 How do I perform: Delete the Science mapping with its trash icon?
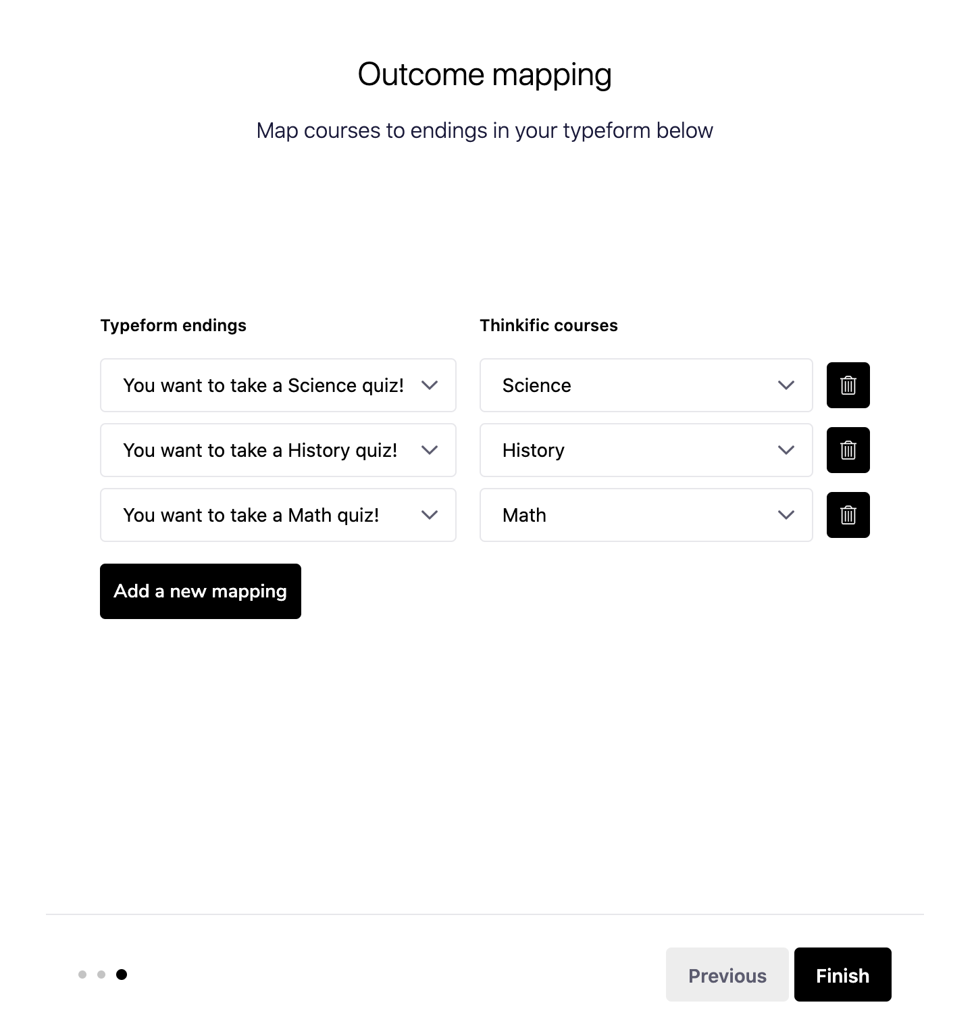click(848, 385)
